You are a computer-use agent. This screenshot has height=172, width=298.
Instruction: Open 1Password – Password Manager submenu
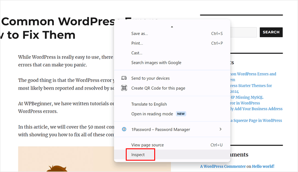coord(172,129)
